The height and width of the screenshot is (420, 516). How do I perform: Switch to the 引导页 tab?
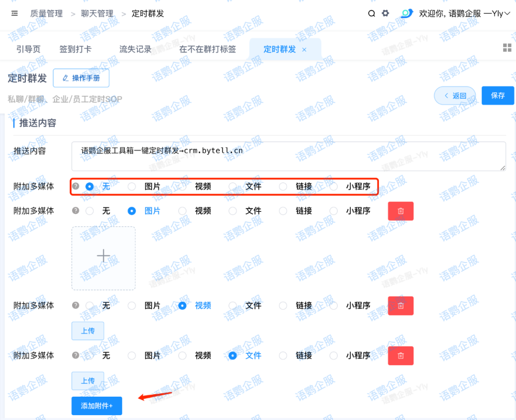pos(28,49)
